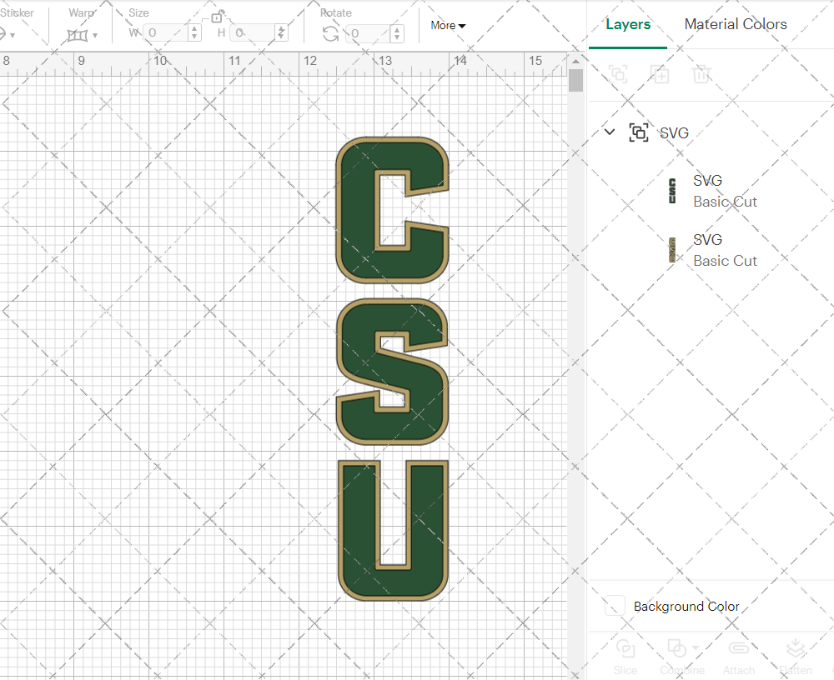The image size is (834, 680).
Task: Click the Attach tool icon
Action: [739, 649]
